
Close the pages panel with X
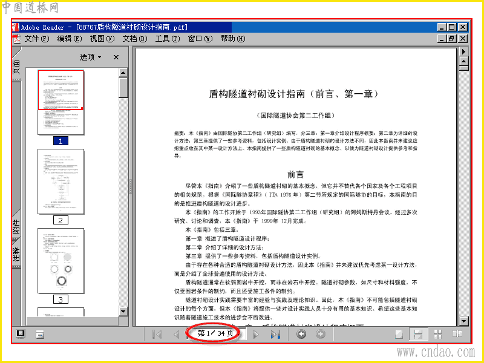116,57
